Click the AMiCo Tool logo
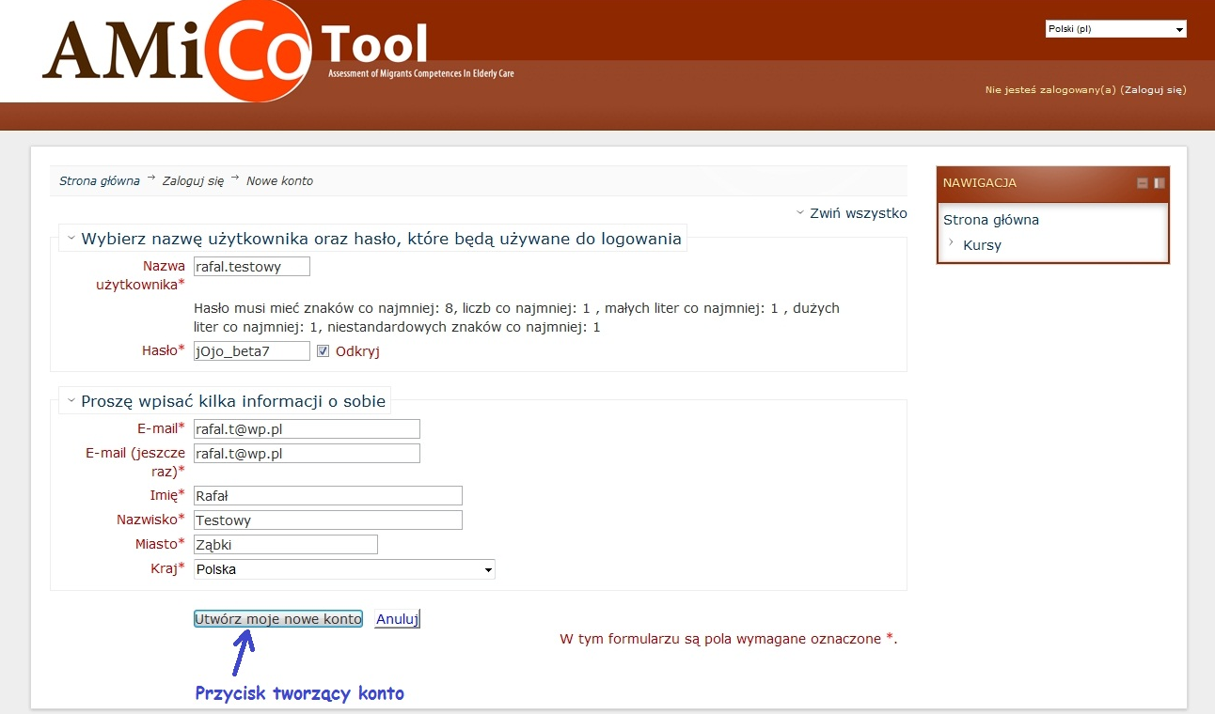 [x=277, y=52]
